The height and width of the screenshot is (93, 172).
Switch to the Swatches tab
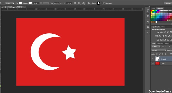[x=160, y=8]
